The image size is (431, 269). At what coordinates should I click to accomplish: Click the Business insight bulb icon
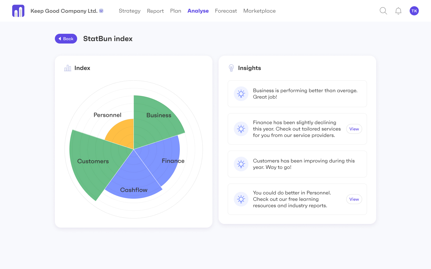click(x=241, y=94)
